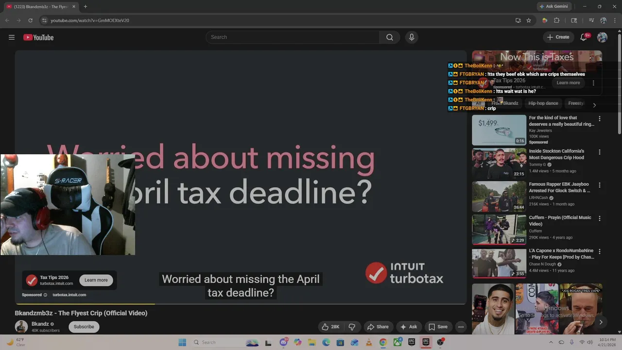Image resolution: width=622 pixels, height=350 pixels.
Task: Click the Chrome address bar URL
Action: (90, 20)
